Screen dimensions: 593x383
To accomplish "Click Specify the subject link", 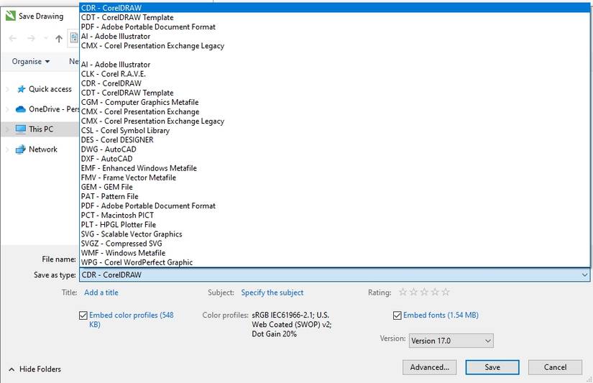I will (272, 292).
